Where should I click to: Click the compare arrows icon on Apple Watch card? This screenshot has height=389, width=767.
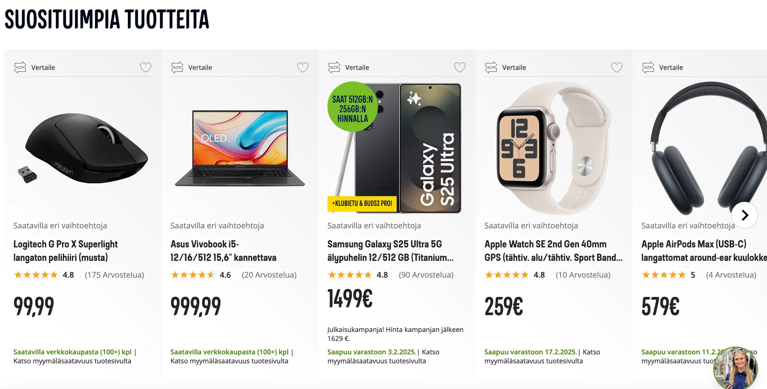coord(491,67)
